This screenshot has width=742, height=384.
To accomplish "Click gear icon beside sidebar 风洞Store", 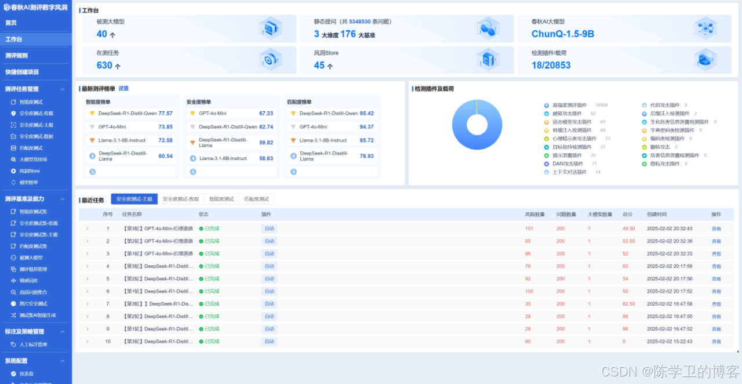I will tap(13, 171).
